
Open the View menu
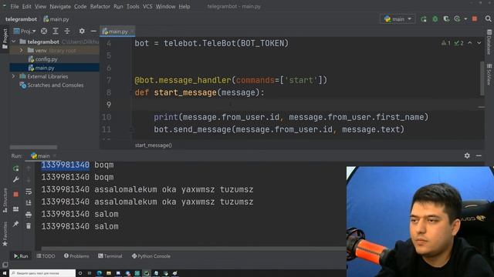tap(40, 6)
